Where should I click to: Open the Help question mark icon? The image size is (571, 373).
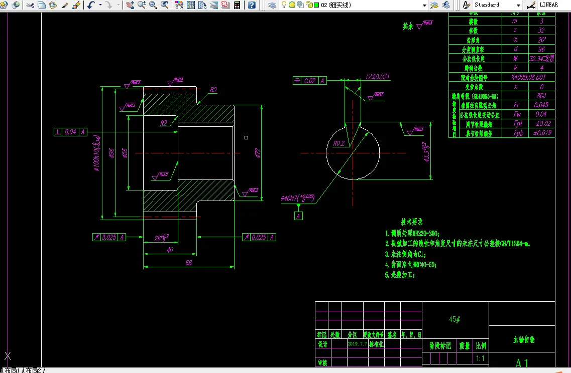(x=252, y=5)
